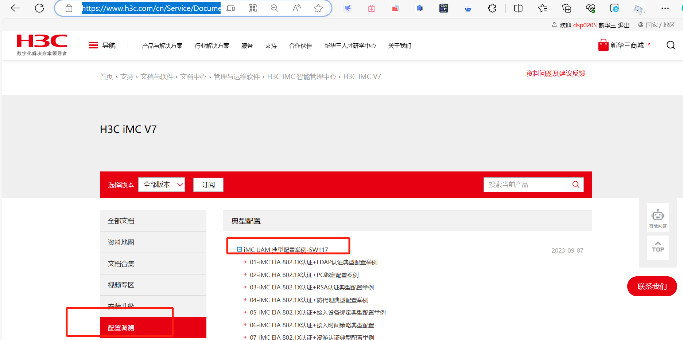Open the browser Settings and more menu

(x=665, y=8)
